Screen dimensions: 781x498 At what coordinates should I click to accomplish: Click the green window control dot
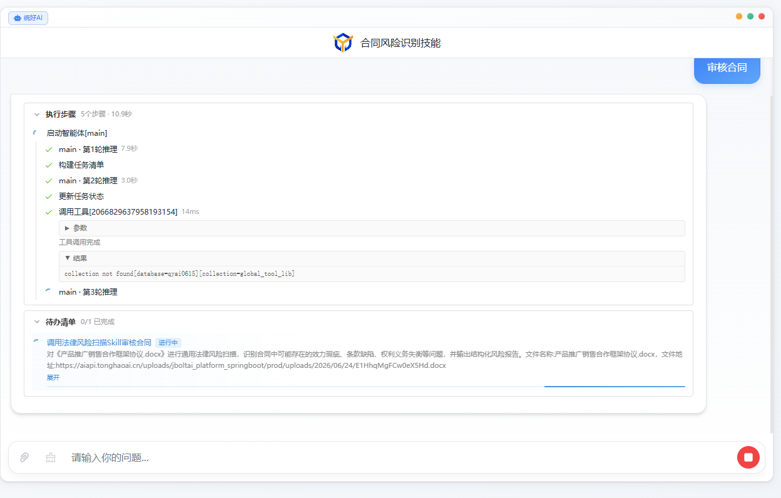coord(750,16)
